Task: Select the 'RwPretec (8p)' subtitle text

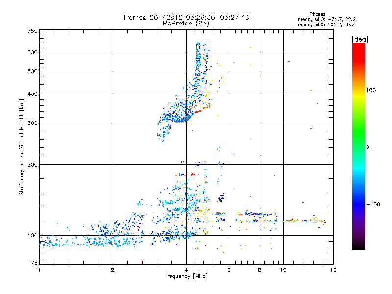Action: click(x=186, y=24)
